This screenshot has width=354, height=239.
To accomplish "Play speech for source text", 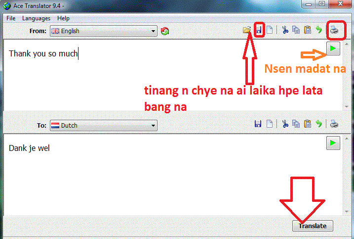I will (333, 48).
